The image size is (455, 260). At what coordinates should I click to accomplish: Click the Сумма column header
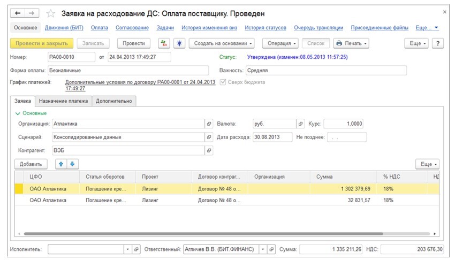pos(343,177)
